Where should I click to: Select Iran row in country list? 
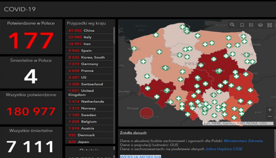click(x=89, y=44)
